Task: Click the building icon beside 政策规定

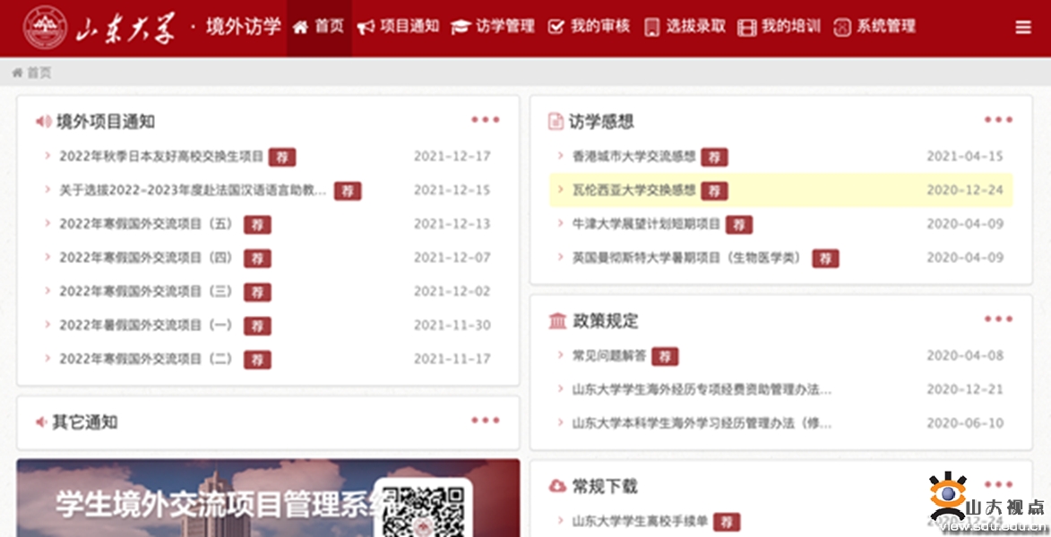Action: click(556, 320)
